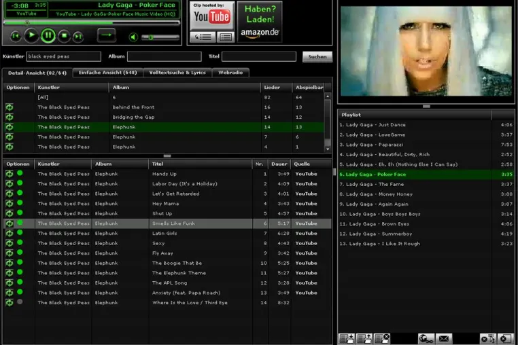518x345 pixels.
Task: Click the Titel column header in track list
Action: pyautogui.click(x=200, y=164)
